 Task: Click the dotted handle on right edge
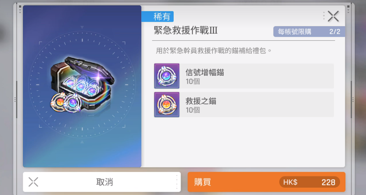(353, 100)
